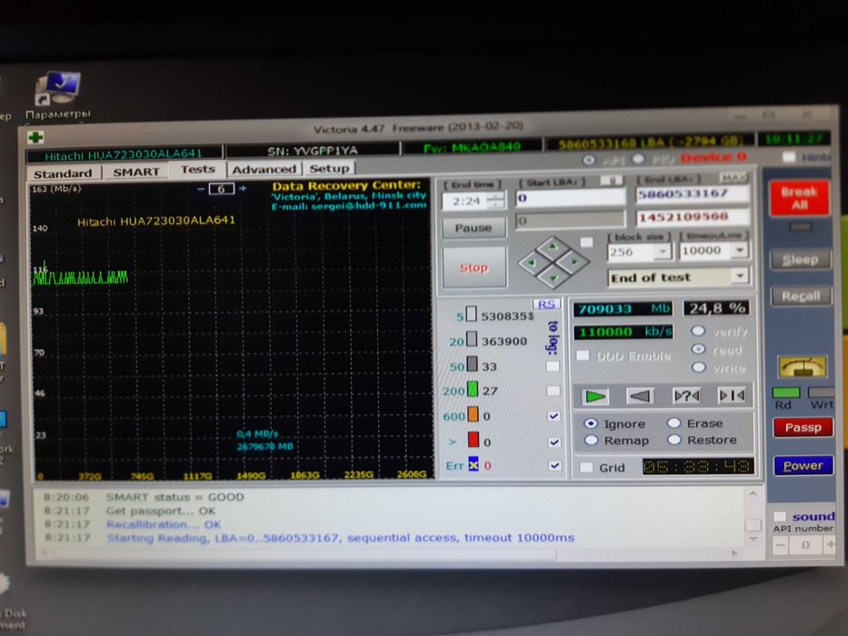Click the green Rd indicator
Viewport: 848px width, 636px height.
786,393
